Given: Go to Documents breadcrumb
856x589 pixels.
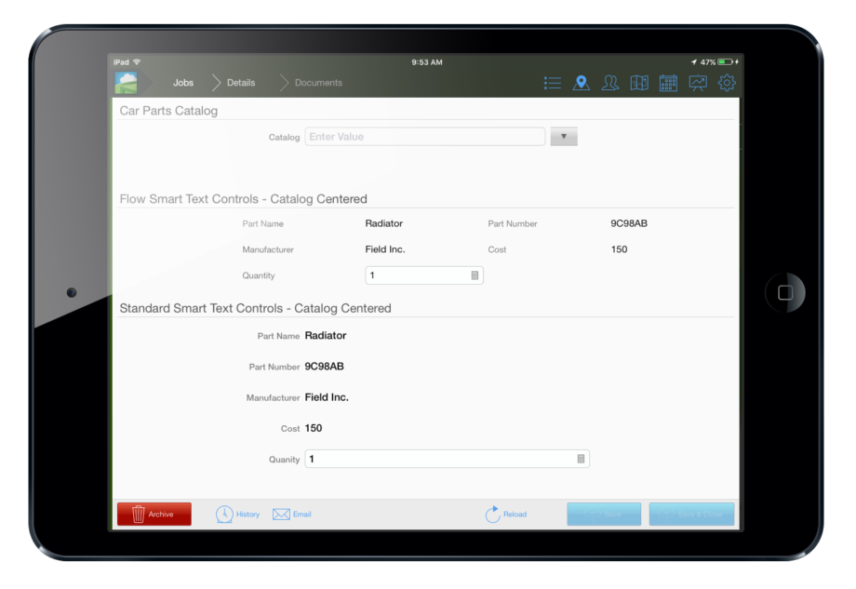Looking at the screenshot, I should tap(318, 83).
